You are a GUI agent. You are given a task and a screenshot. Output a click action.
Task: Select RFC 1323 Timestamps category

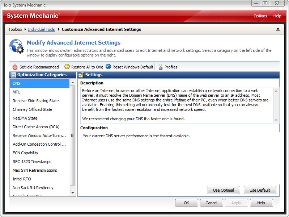pos(40,162)
